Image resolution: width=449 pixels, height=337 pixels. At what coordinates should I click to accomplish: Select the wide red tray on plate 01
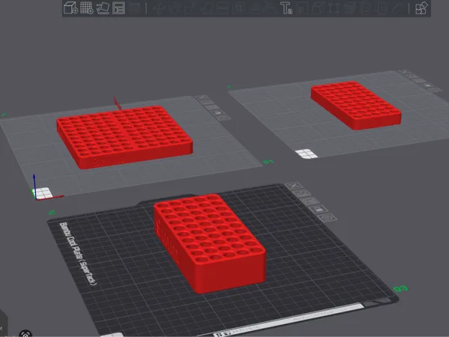pyautogui.click(x=124, y=137)
